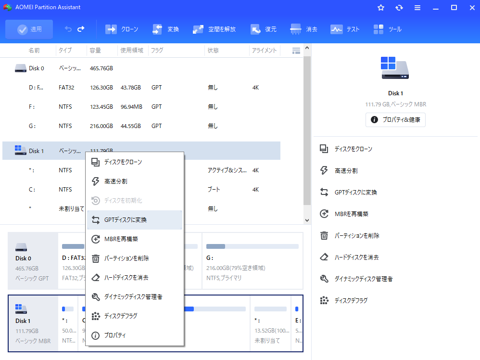The height and width of the screenshot is (360, 480).
Task: Click the Clone (クローン) toolbar icon
Action: (111, 29)
